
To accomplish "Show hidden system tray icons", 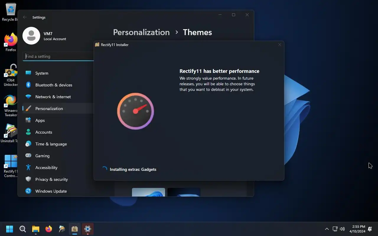I will pos(327,229).
